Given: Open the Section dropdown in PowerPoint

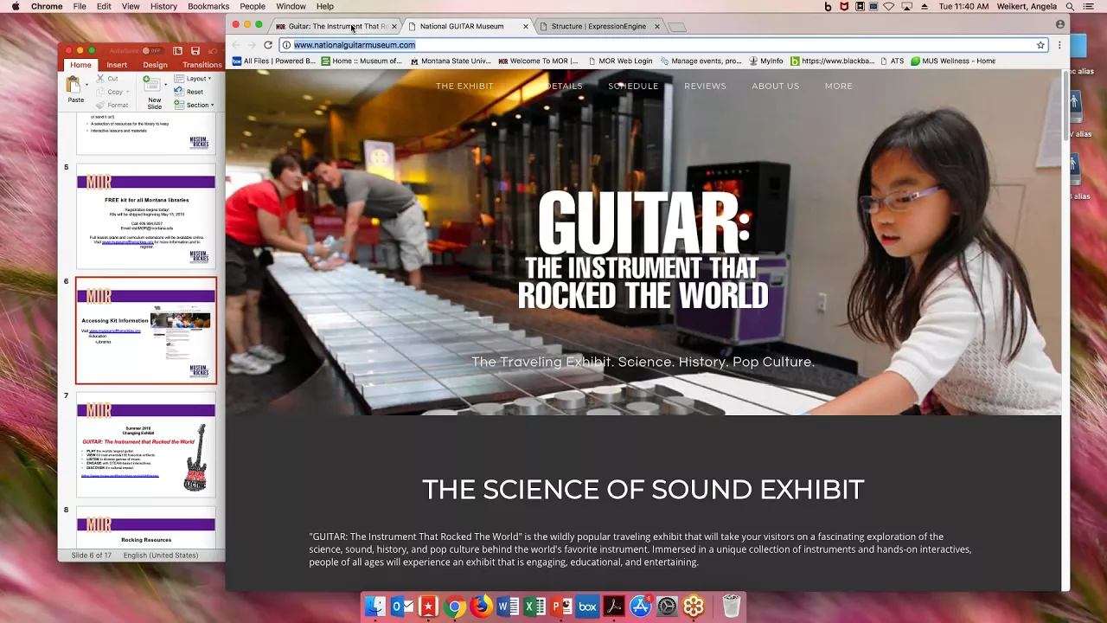Looking at the screenshot, I should tap(195, 105).
